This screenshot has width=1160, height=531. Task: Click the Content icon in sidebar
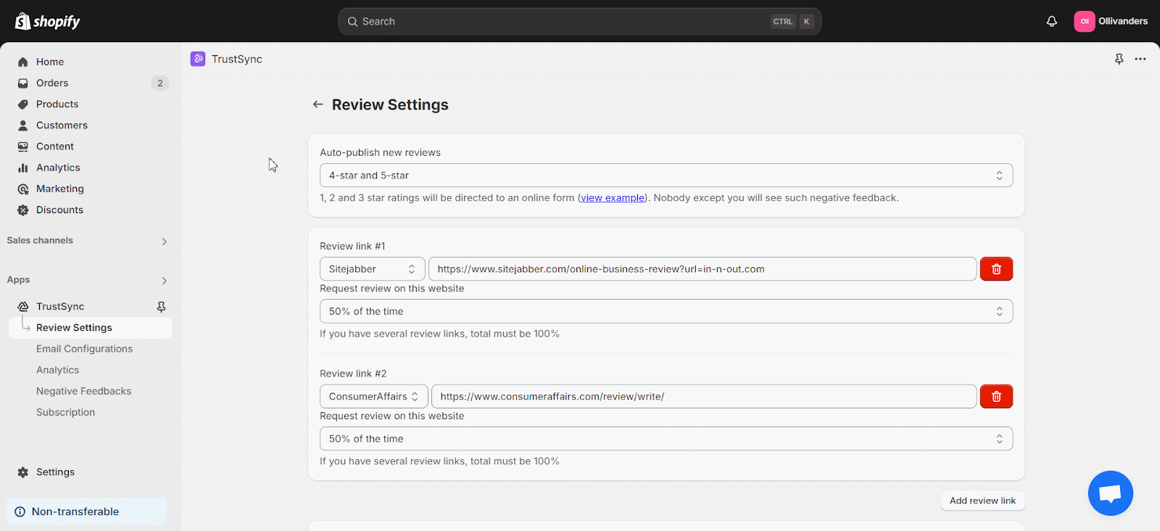click(x=23, y=146)
